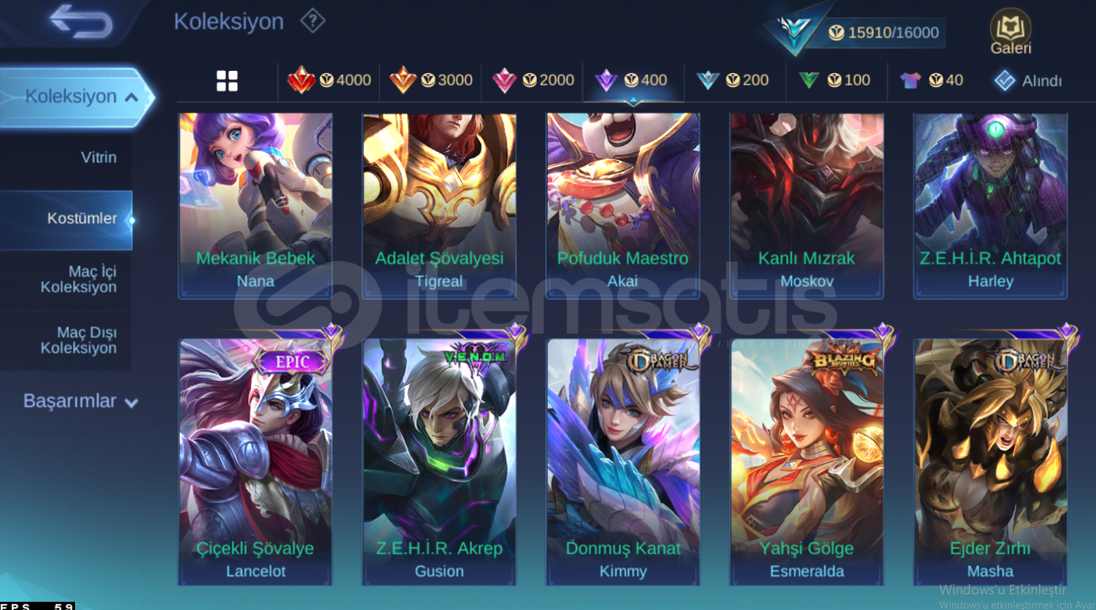This screenshot has height=610, width=1096.
Task: Open the Çiçekli Şövalye Lancelot skin card
Action: click(255, 461)
